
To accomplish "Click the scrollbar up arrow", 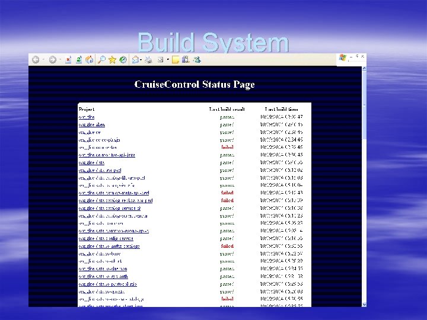I will pyautogui.click(x=364, y=69).
